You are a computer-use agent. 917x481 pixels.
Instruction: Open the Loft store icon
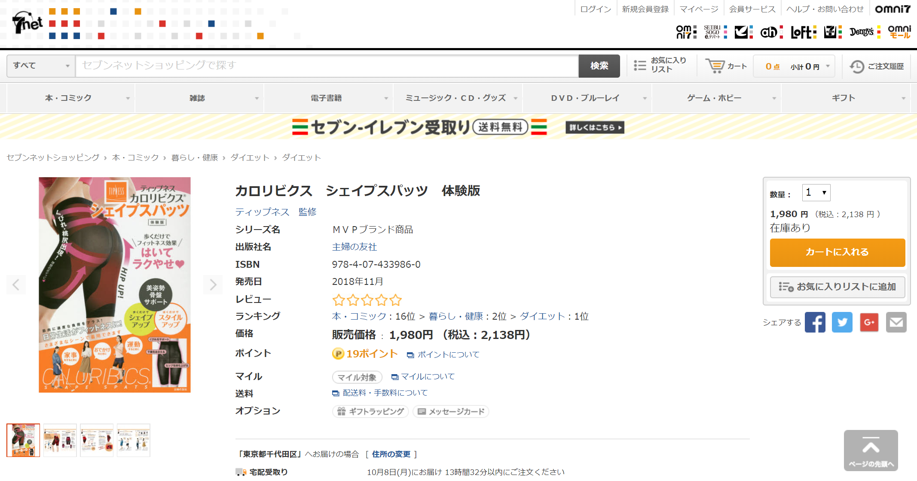[804, 32]
